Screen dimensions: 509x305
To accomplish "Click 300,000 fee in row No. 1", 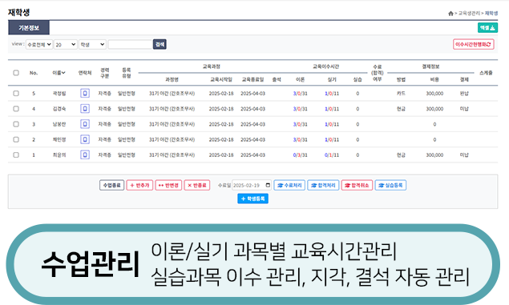I will [x=434, y=155].
